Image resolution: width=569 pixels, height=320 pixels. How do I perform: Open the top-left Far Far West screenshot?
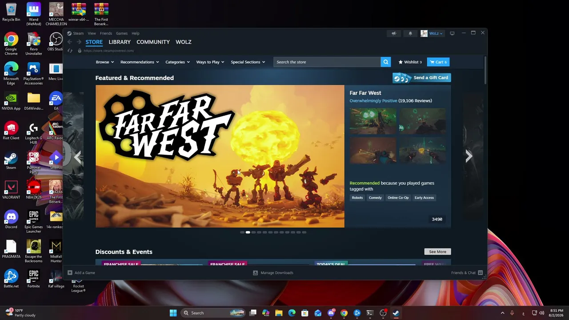pyautogui.click(x=373, y=121)
